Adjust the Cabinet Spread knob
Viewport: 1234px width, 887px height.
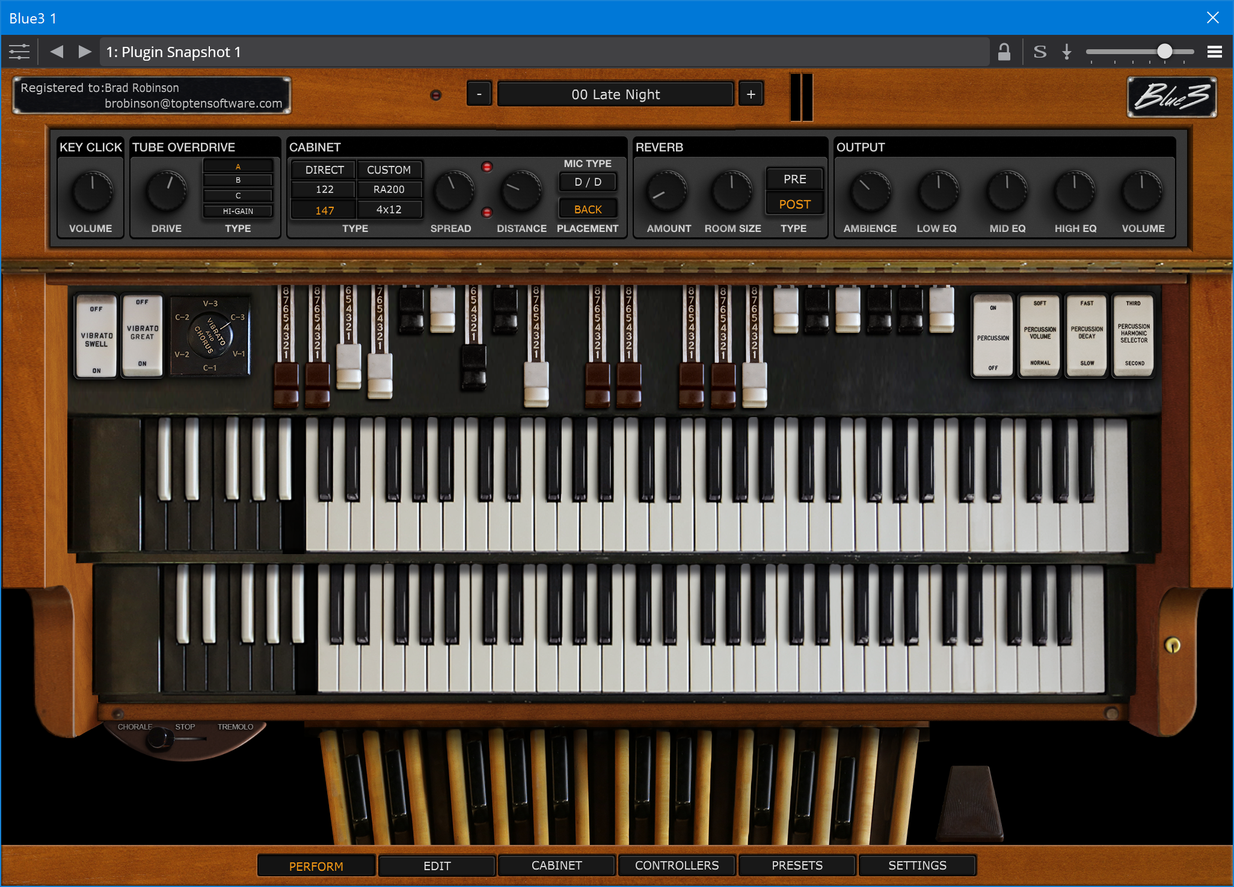pyautogui.click(x=453, y=192)
